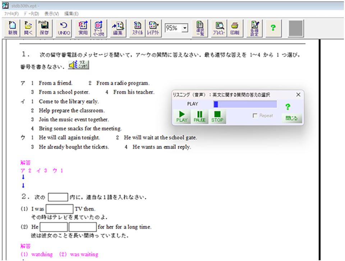
Task: Save with the 保存 floppy icon
Action: 44,28
